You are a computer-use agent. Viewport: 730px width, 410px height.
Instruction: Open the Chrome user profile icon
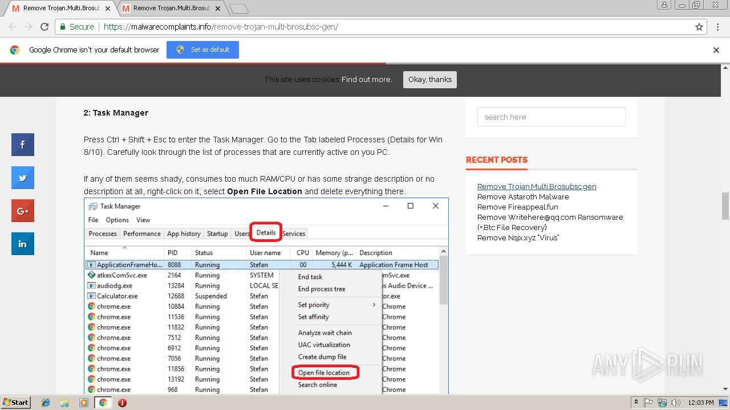point(664,5)
